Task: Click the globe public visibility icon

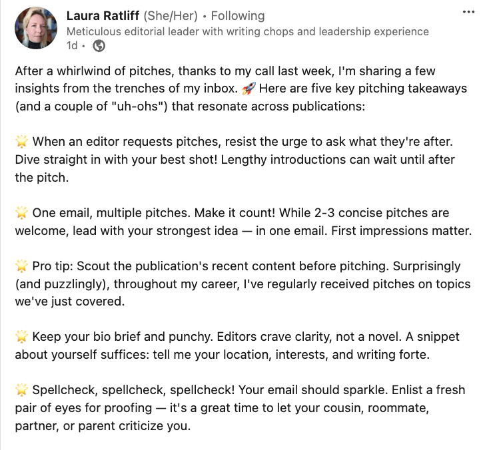Action: pos(99,46)
